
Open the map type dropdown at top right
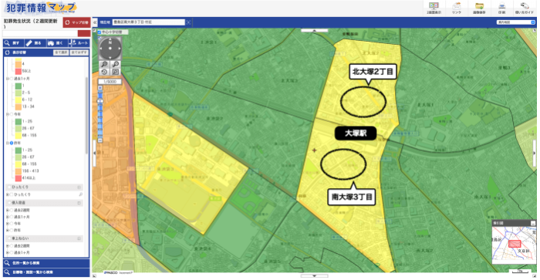pos(515,22)
